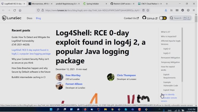Open the Firefox hamburger application menu
Viewport: 198px width, 112px height.
pos(194,10)
